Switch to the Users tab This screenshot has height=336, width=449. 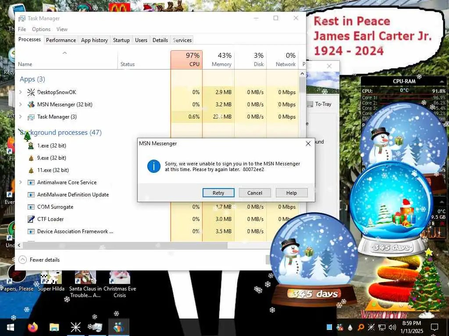coord(141,40)
